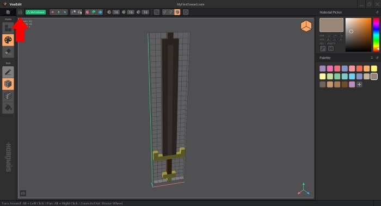Open the file menu icon in top-left toolbar

pyautogui.click(x=8, y=12)
